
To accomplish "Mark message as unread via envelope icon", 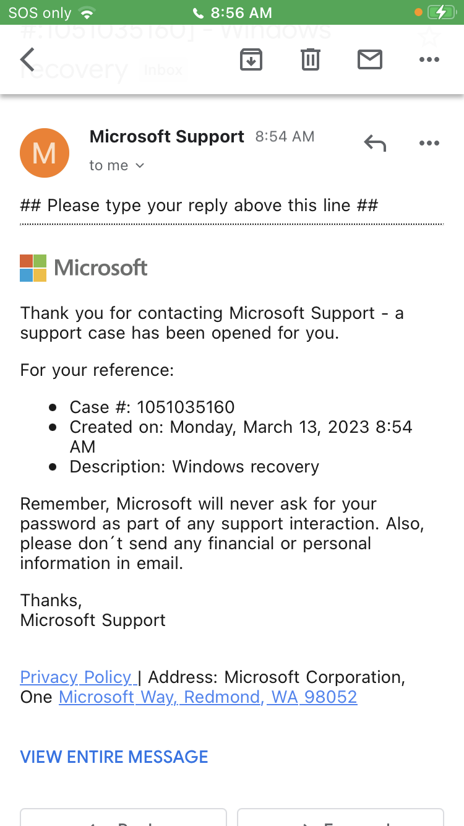I will 370,59.
